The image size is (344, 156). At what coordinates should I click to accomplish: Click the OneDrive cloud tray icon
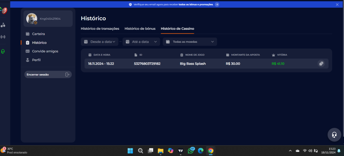click(x=298, y=151)
